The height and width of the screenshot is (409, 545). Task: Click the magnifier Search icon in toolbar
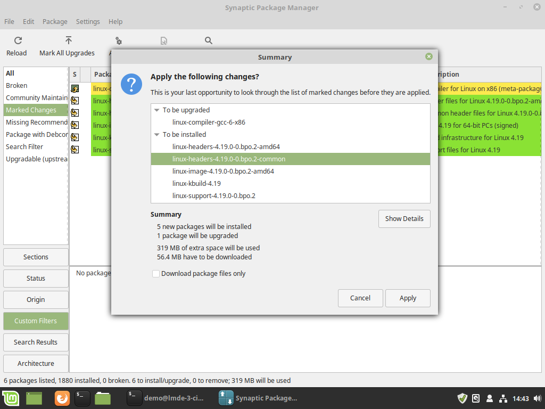click(209, 40)
